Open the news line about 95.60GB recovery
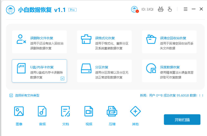Viewport: 207px width, 136px height. 172,95
